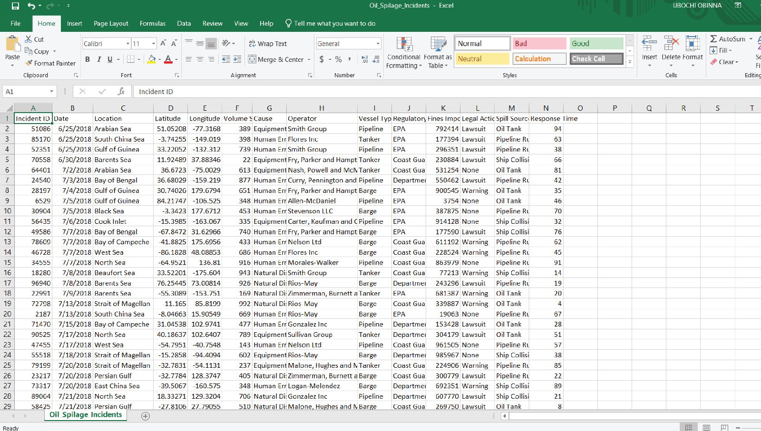The image size is (761, 431).
Task: Expand the cell styles gallery More arrow
Action: coord(630,62)
